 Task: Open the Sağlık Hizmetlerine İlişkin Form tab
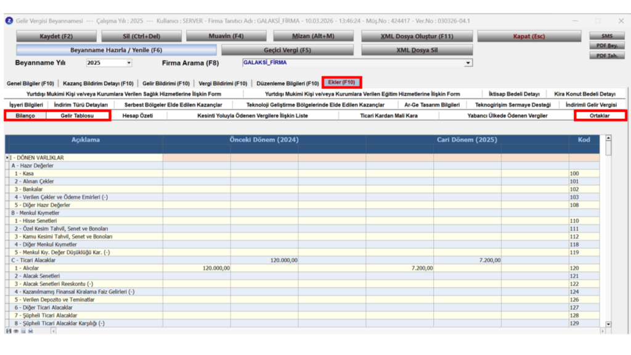[x=124, y=94]
